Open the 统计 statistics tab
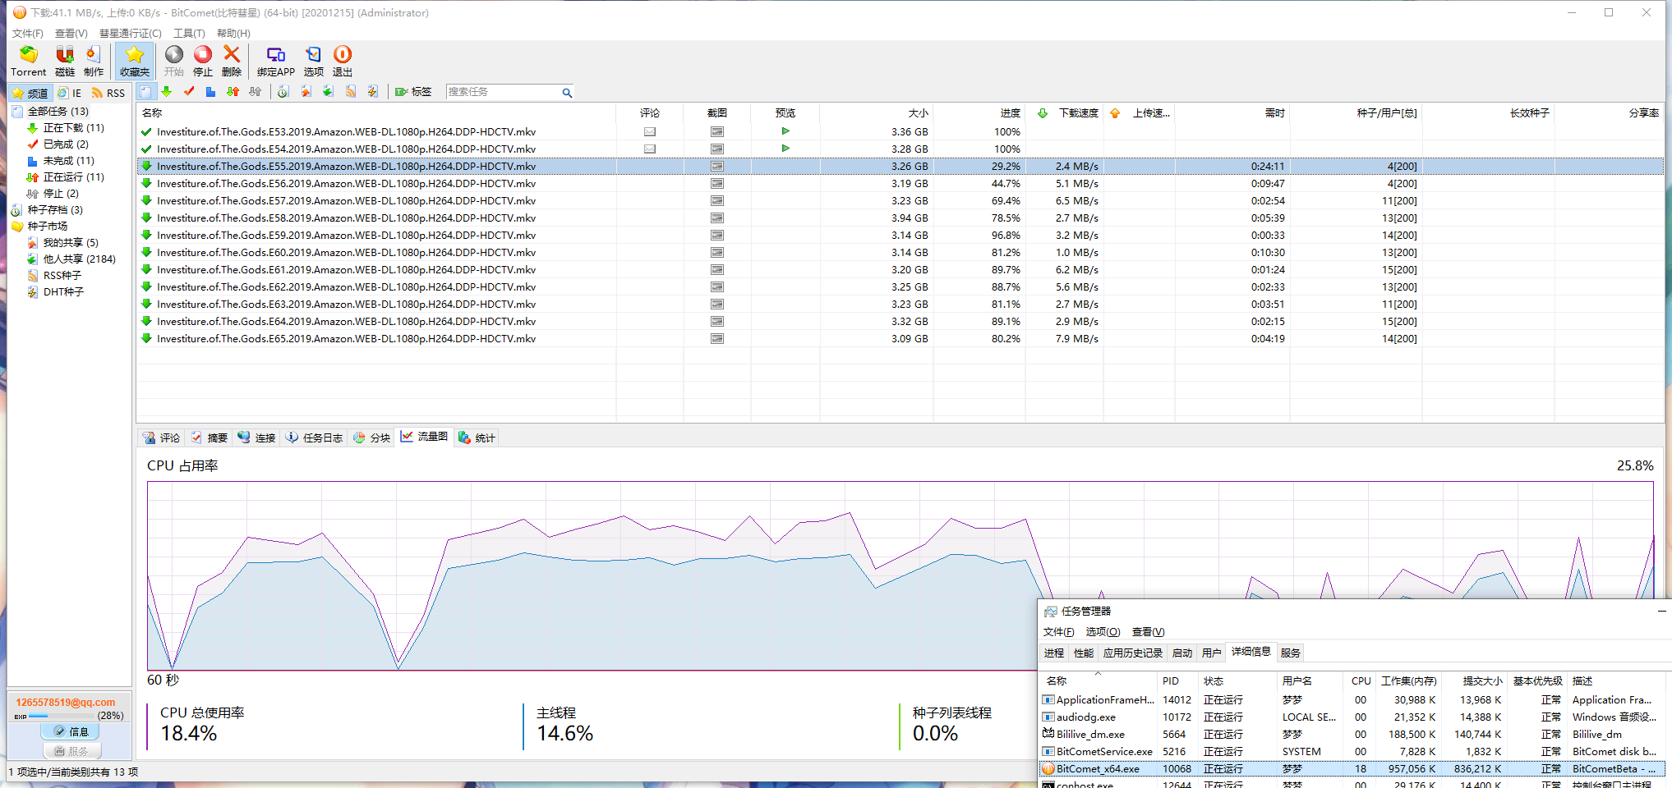This screenshot has width=1672, height=788. [x=477, y=438]
